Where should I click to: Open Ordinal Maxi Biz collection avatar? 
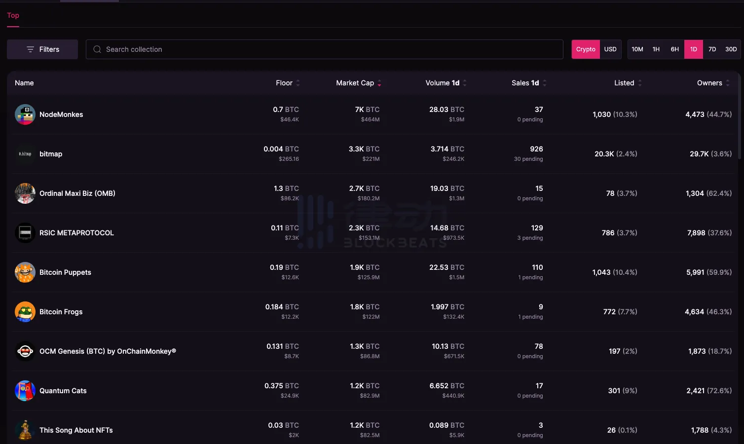[25, 193]
